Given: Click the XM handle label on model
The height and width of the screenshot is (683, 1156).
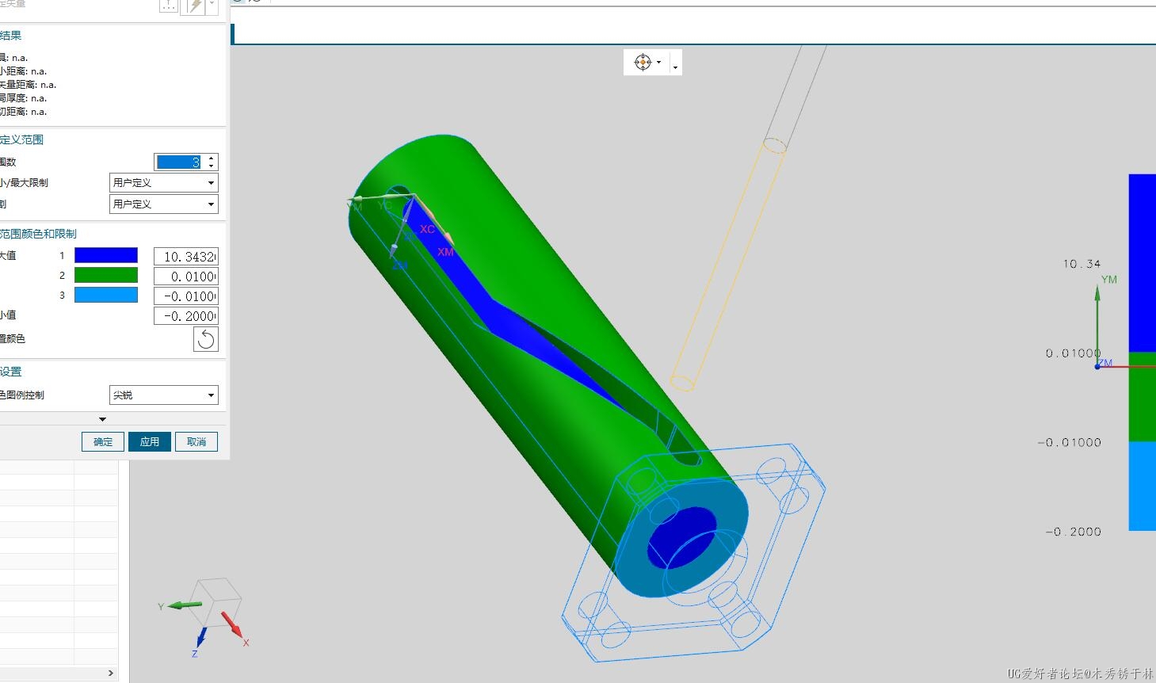Looking at the screenshot, I should pos(445,252).
